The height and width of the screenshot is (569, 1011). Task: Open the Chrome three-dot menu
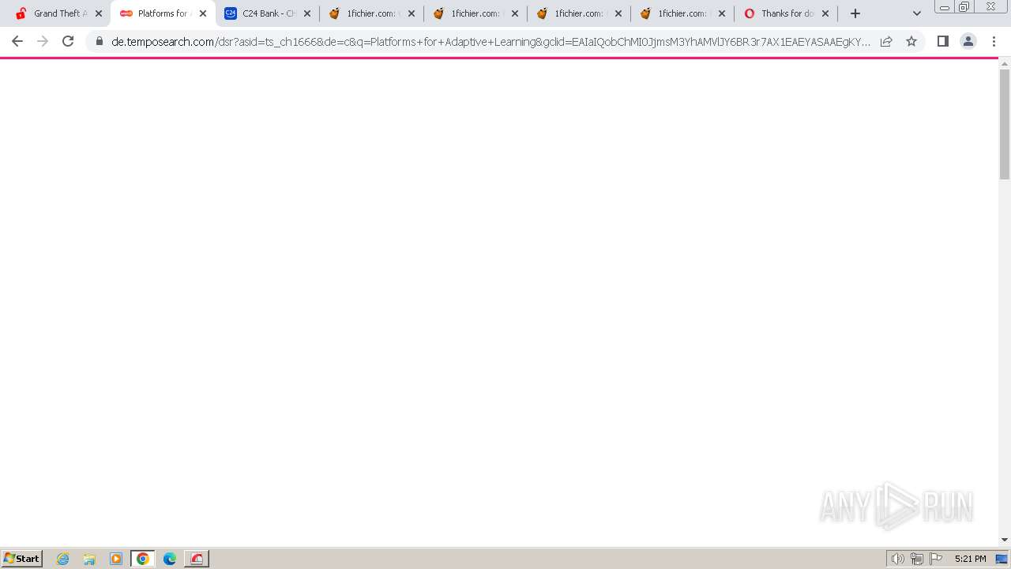pos(994,41)
